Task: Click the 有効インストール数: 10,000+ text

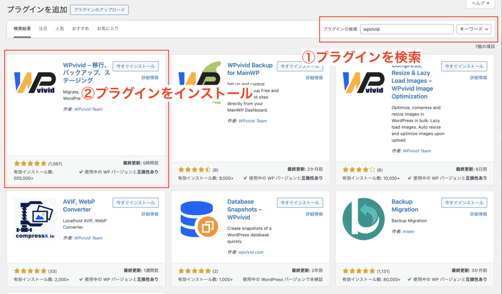Action: coord(371,178)
